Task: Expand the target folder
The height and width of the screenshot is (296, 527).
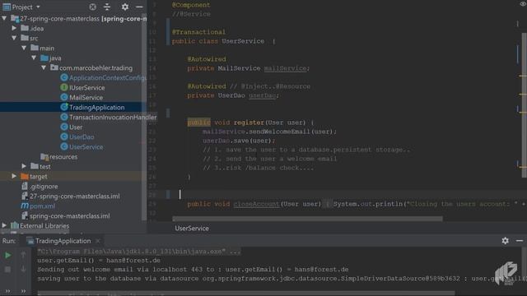Action: point(14,176)
